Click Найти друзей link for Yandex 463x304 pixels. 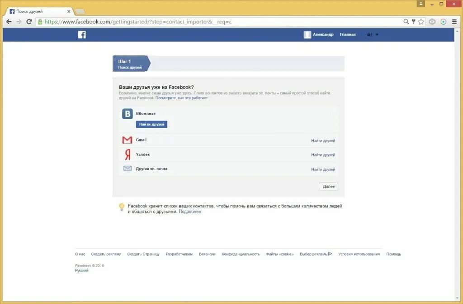pyautogui.click(x=323, y=155)
